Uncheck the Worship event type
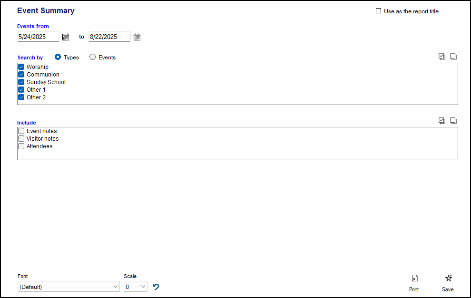Screen dimensions: 471x298 tap(21, 67)
